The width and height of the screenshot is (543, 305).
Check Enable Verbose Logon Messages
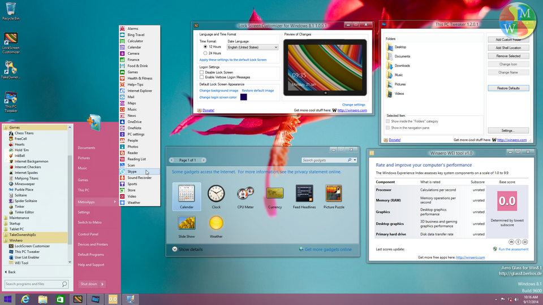[x=201, y=77]
